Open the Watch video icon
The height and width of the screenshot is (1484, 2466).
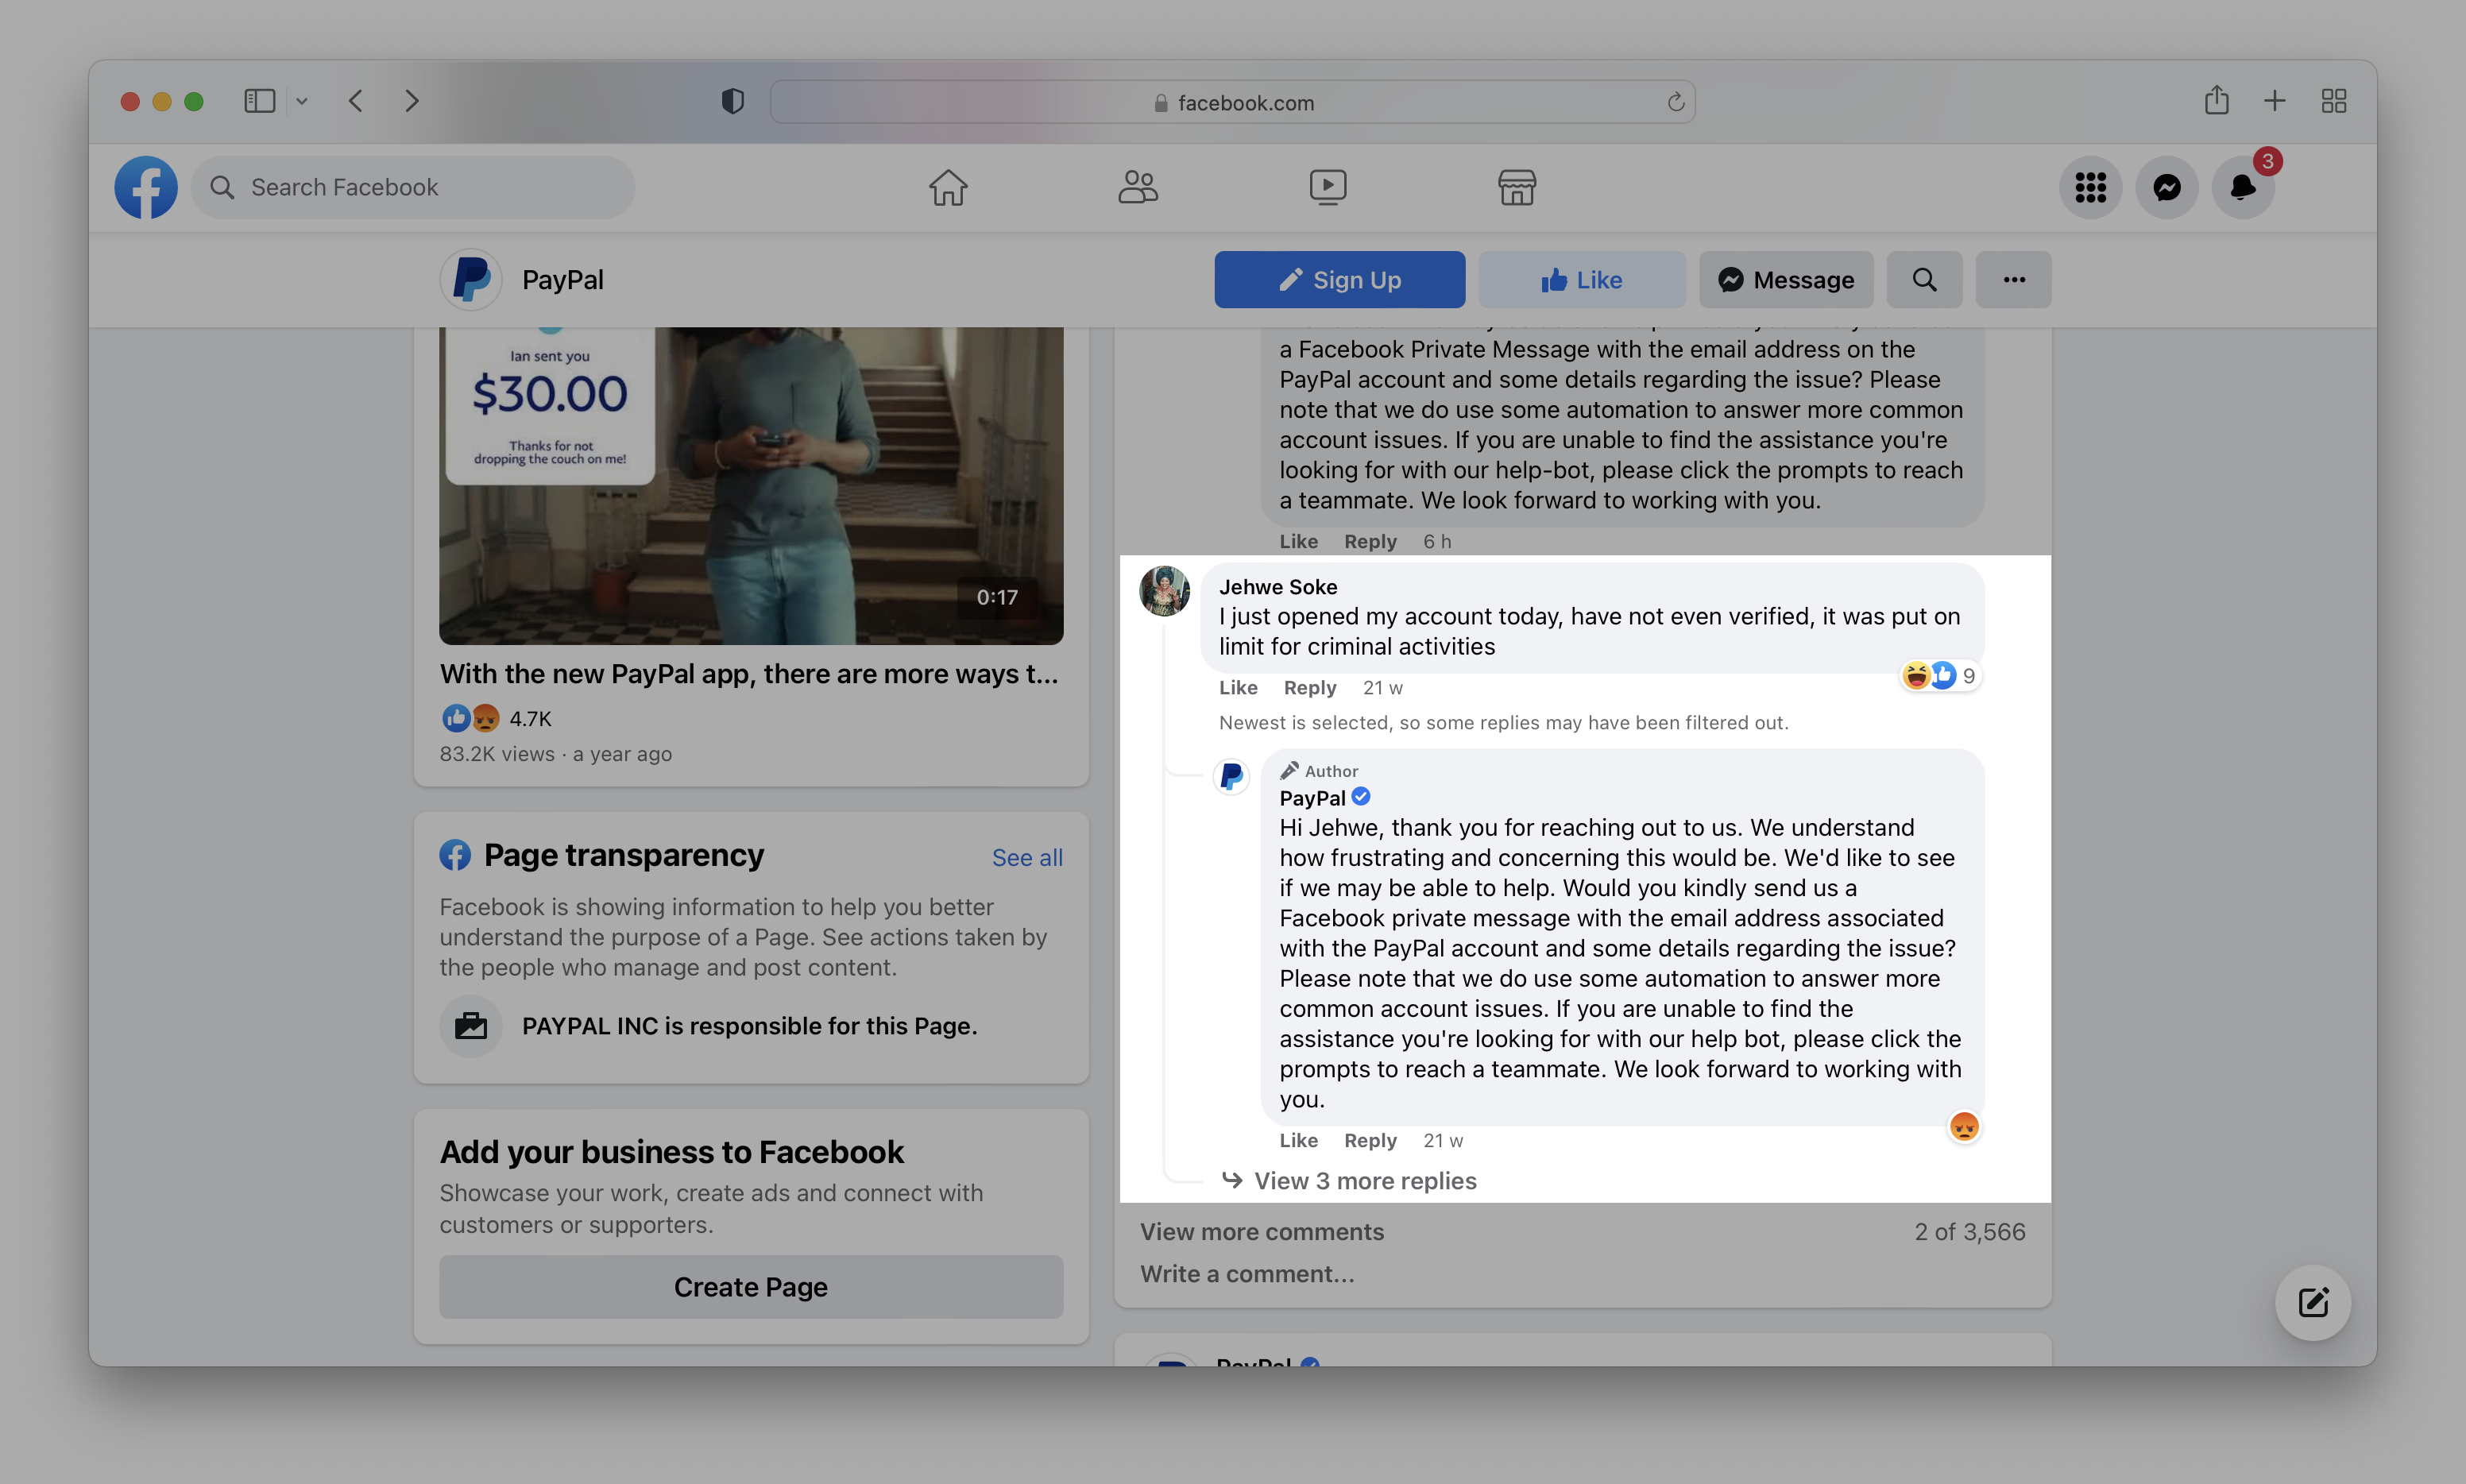click(1328, 187)
